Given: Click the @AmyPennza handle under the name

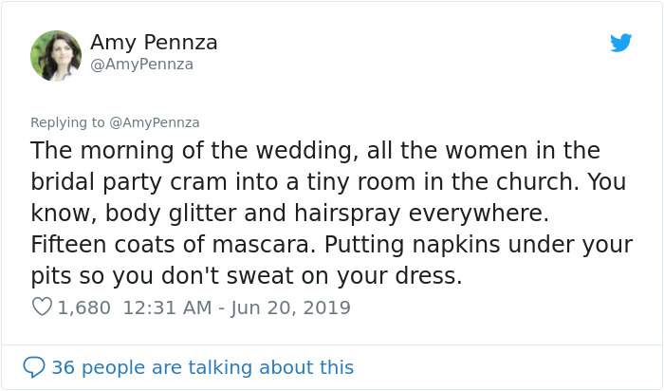Looking at the screenshot, I should [141, 65].
